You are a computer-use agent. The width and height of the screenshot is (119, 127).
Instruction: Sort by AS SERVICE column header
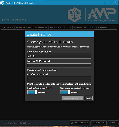coord(8,28)
